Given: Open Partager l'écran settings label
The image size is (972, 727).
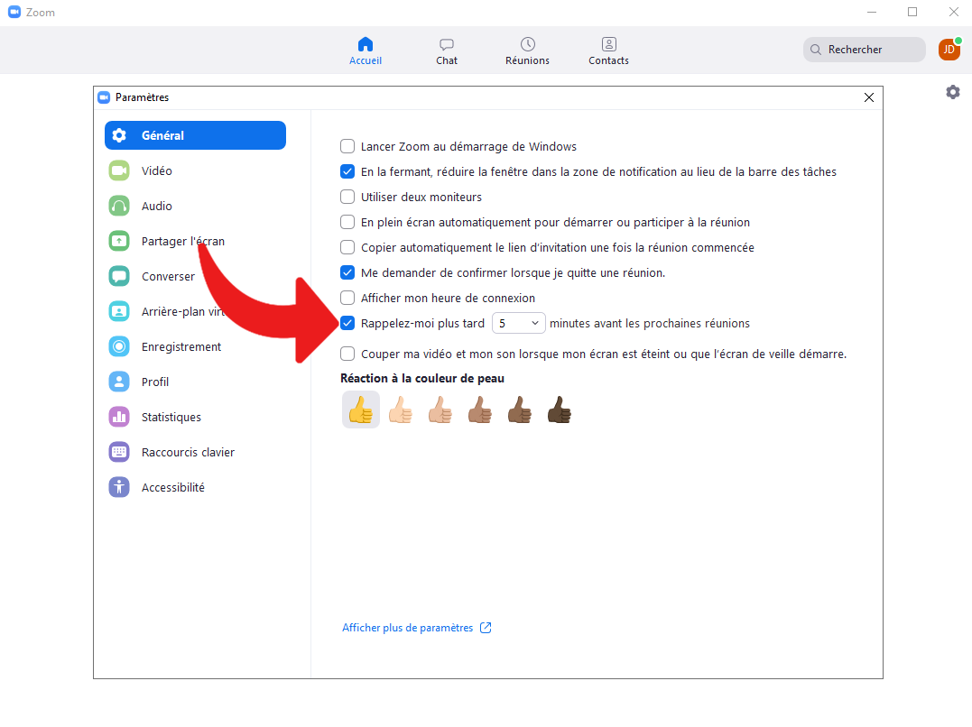Looking at the screenshot, I should (x=183, y=241).
